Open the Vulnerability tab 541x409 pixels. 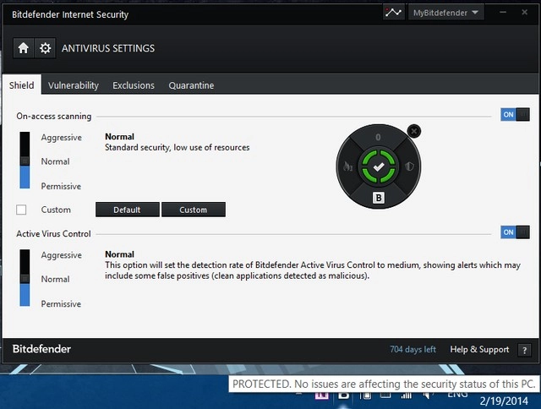[74, 85]
